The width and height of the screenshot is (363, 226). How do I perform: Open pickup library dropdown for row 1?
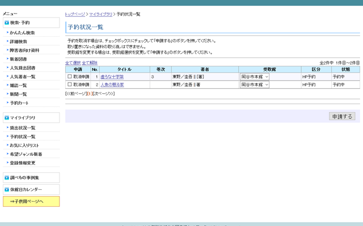255,76
